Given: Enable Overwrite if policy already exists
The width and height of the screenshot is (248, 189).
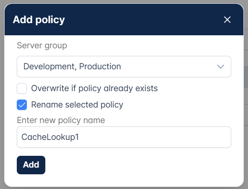Looking at the screenshot, I should pos(22,88).
